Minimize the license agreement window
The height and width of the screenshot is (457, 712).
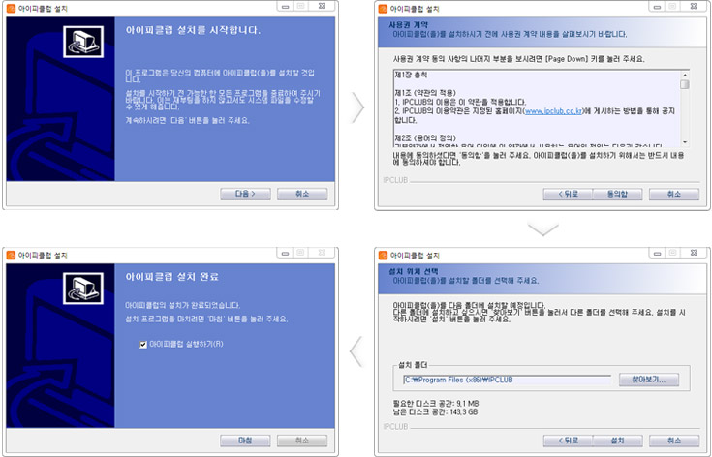(657, 7)
